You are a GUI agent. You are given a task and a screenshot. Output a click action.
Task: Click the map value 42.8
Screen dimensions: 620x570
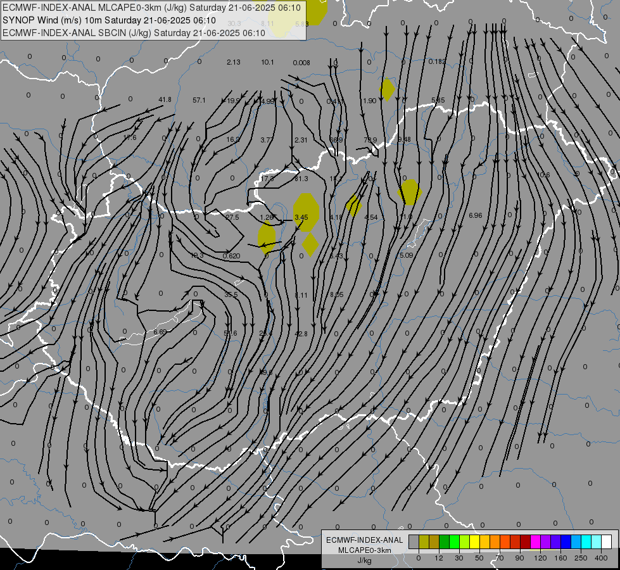coord(301,334)
